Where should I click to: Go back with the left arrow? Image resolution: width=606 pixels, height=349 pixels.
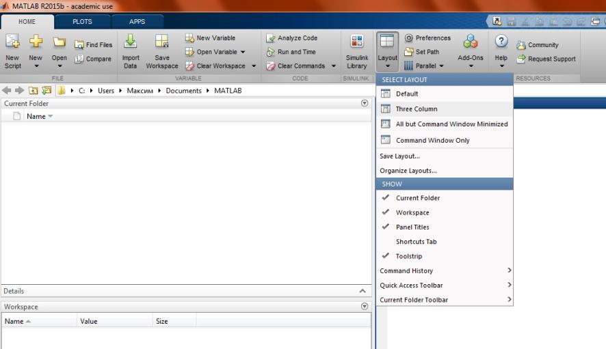[x=7, y=90]
